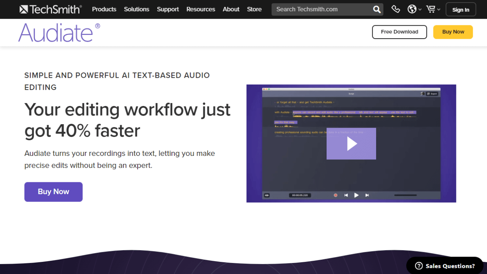Image resolution: width=487 pixels, height=274 pixels.
Task: Click the Export button inside the video preview
Action: [432, 94]
